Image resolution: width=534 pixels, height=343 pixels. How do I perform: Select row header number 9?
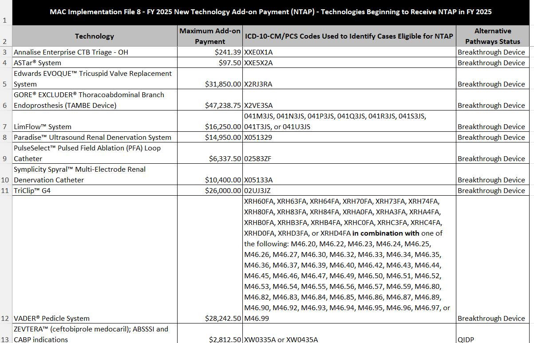pos(6,153)
